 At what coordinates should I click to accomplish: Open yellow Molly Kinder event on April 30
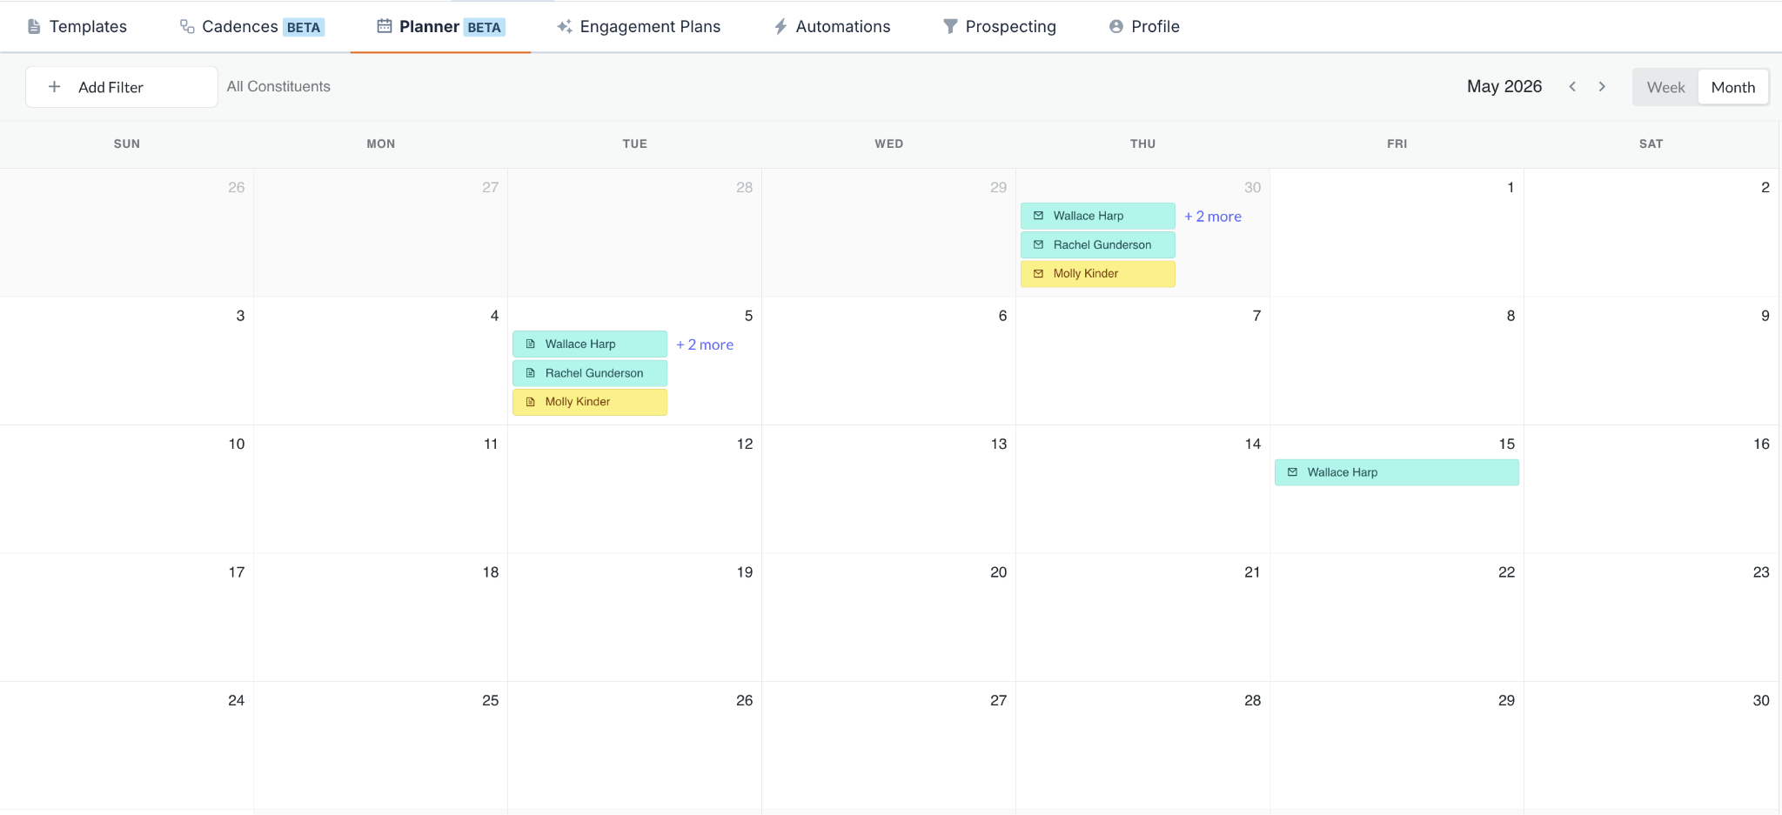pyautogui.click(x=1098, y=274)
